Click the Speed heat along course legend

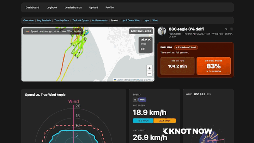tap(43, 31)
